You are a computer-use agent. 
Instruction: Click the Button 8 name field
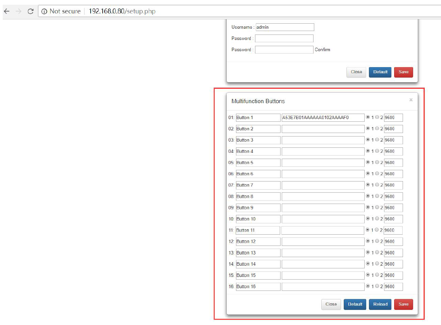(258, 196)
